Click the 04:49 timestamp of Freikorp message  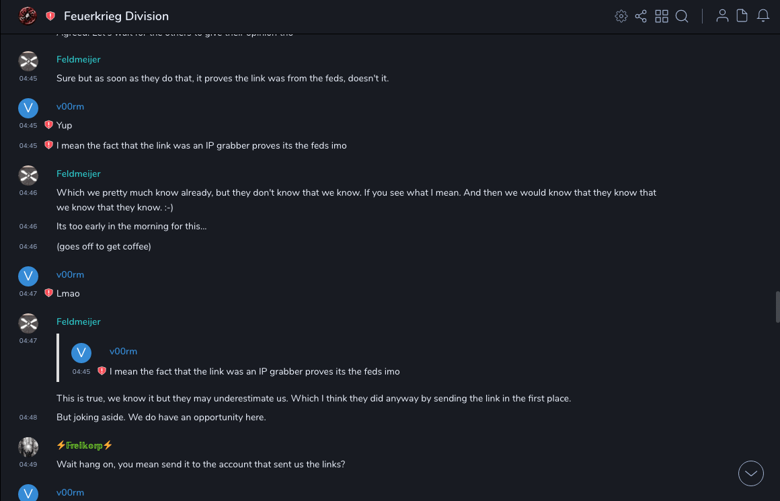[28, 465]
